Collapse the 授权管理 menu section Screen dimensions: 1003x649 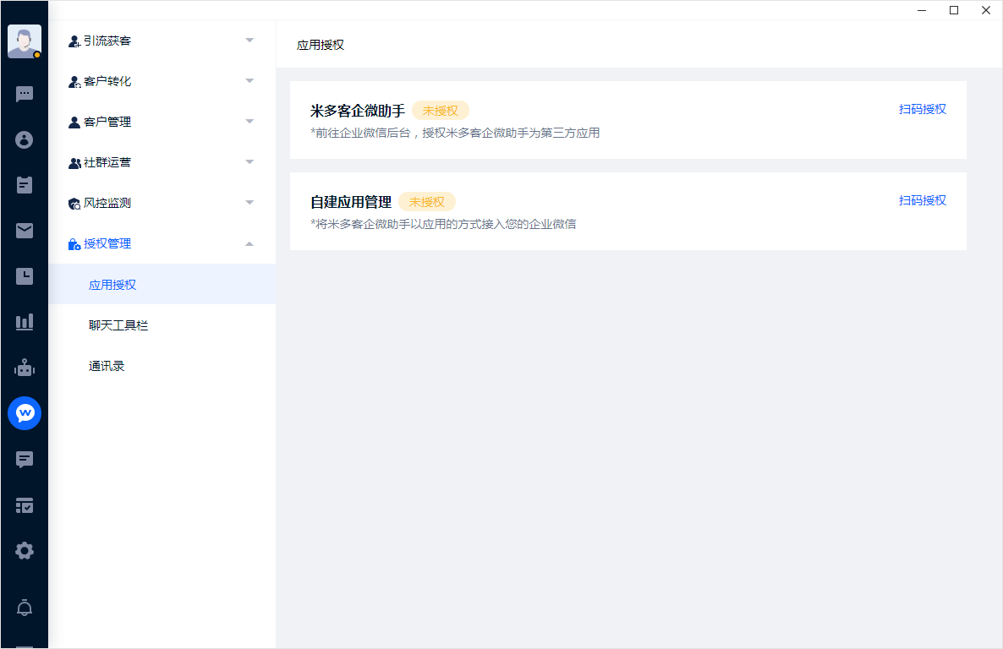[x=161, y=243]
